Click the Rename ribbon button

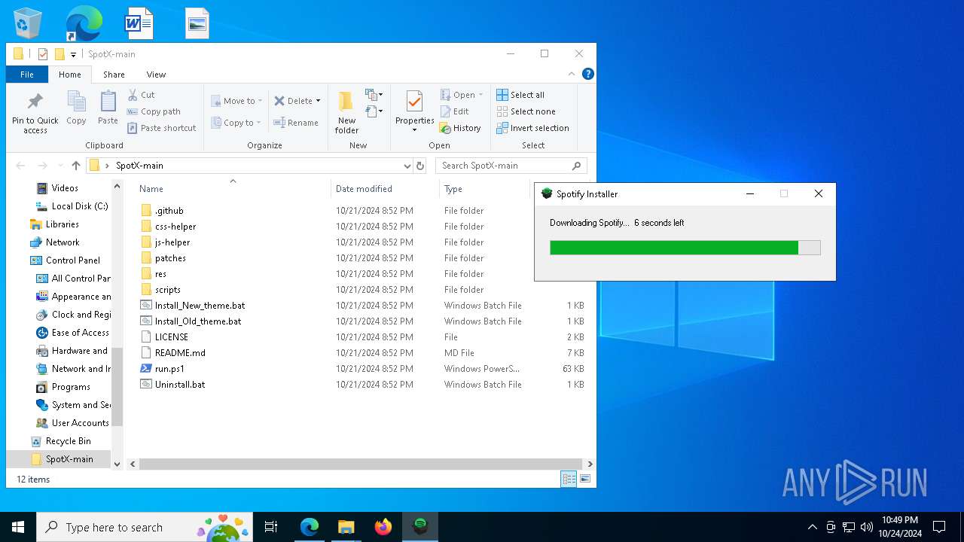296,123
